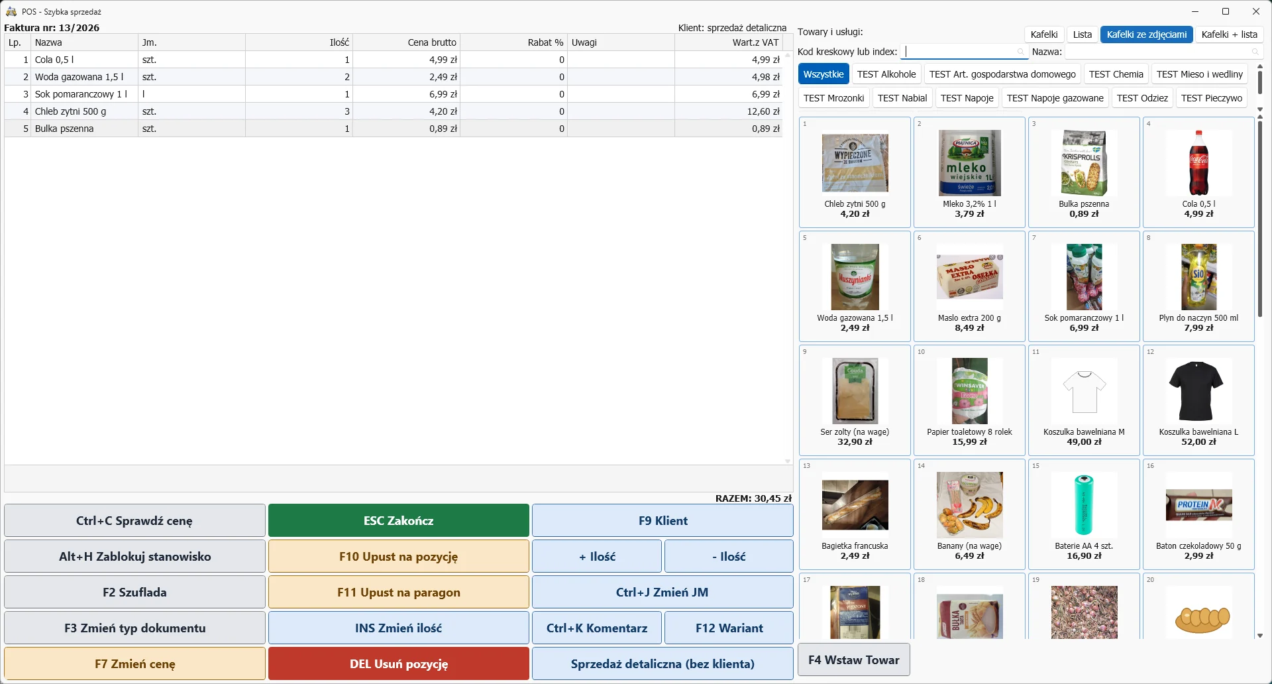
Task: Switch product view to Lista
Action: tap(1083, 34)
